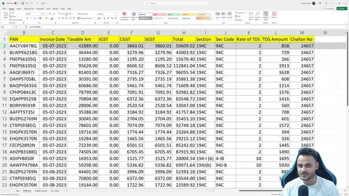Viewport: 349px width, 196px height.
Task: Click the Search box in title bar
Action: [176, 3]
